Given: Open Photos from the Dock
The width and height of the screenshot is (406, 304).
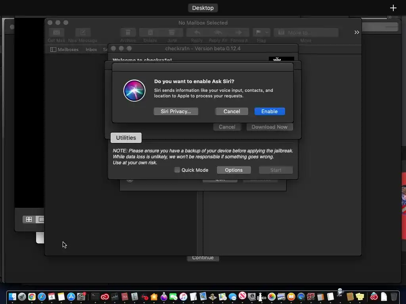Looking at the screenshot, I should pos(272,296).
